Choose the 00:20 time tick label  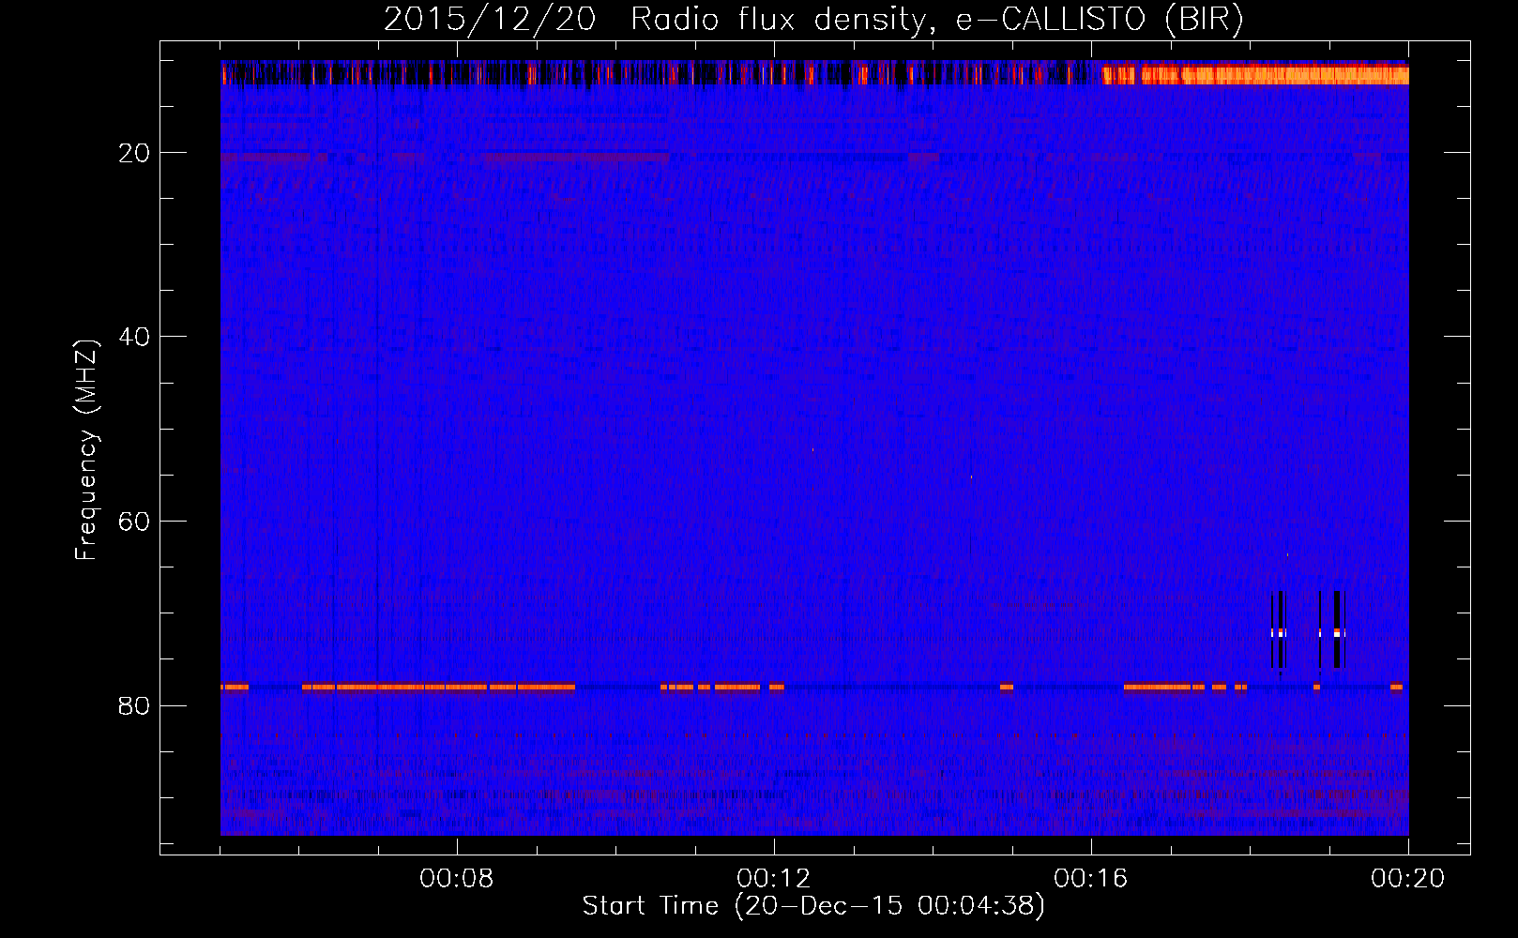coord(1408,879)
